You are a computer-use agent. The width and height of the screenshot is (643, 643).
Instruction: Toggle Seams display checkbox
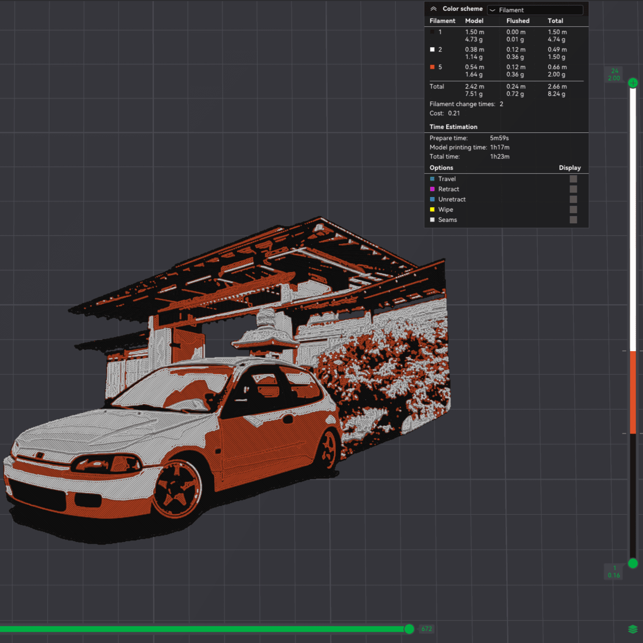click(x=573, y=220)
